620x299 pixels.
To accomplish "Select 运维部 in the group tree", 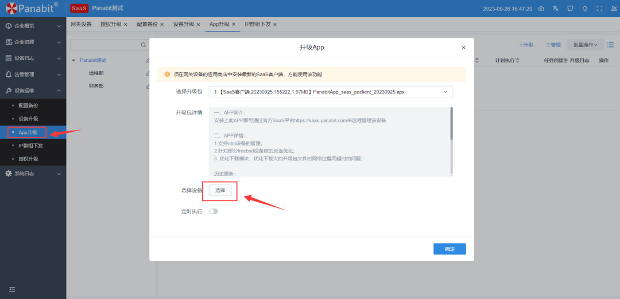I will (x=96, y=73).
